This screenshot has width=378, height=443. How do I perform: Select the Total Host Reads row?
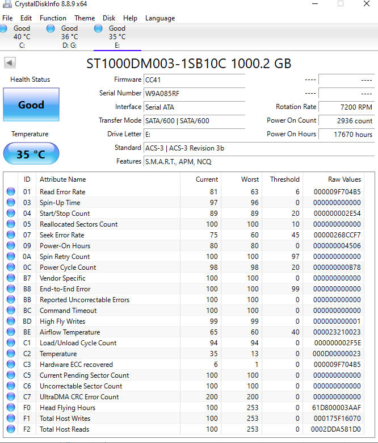(183, 429)
